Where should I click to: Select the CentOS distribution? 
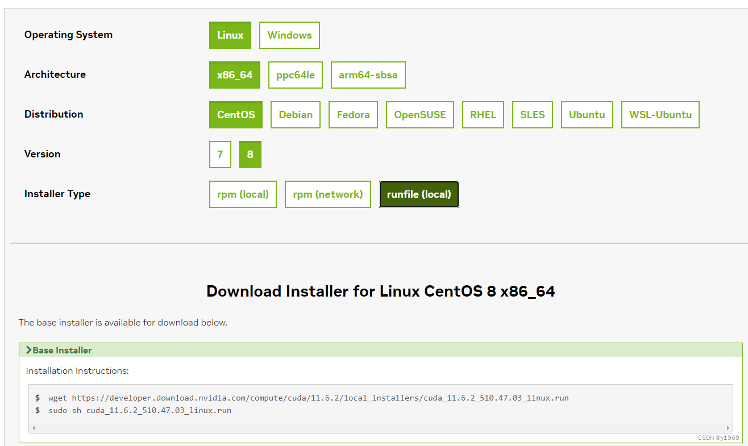coord(236,115)
